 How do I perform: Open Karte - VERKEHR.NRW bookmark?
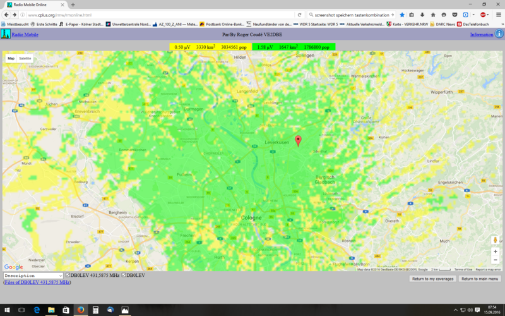coord(408,24)
